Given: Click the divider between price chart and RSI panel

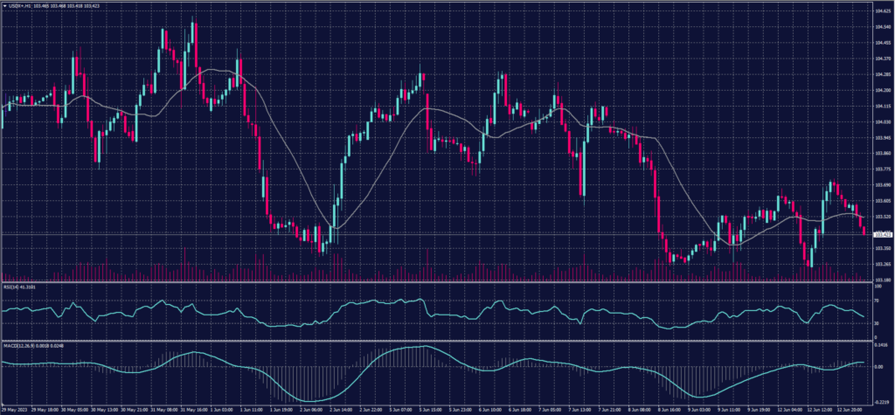Looking at the screenshot, I should coord(437,281).
